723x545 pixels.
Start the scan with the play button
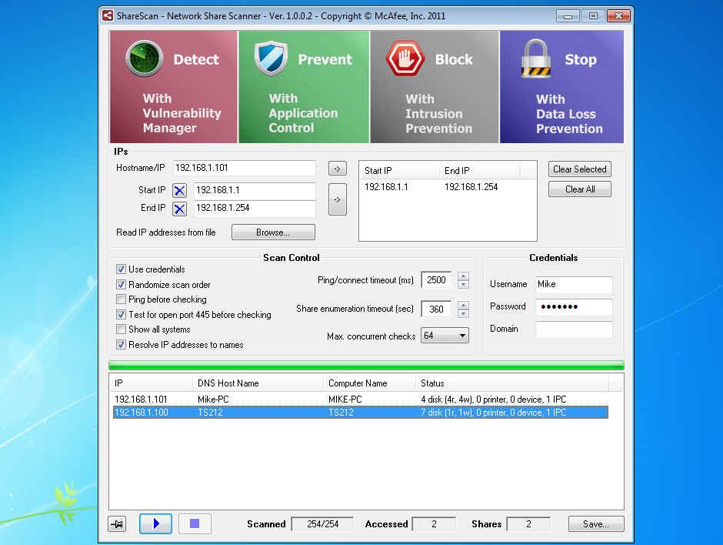[x=155, y=524]
